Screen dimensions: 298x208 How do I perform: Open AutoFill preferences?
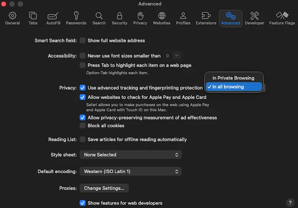[x=54, y=18]
